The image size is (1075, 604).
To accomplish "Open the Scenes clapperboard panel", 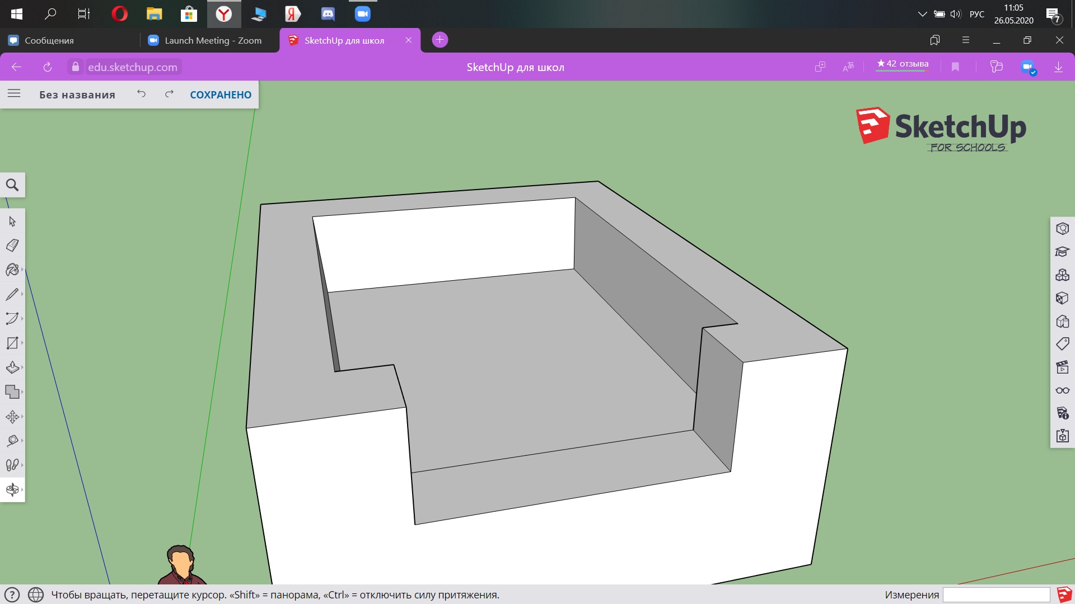I will pyautogui.click(x=1062, y=367).
